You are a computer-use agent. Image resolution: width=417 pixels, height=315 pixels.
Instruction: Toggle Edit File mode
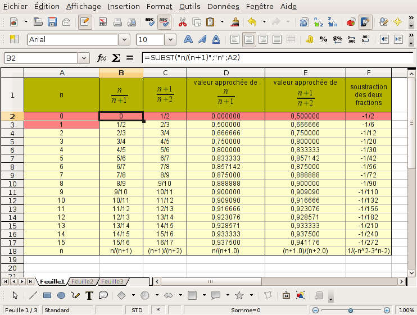pyautogui.click(x=85, y=22)
